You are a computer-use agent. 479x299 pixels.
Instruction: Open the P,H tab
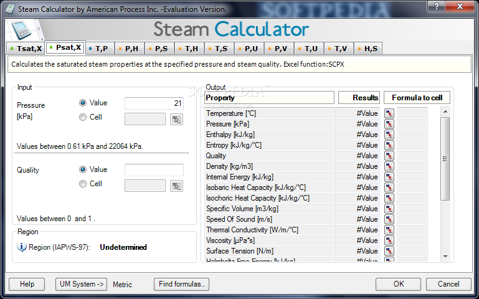click(x=130, y=49)
